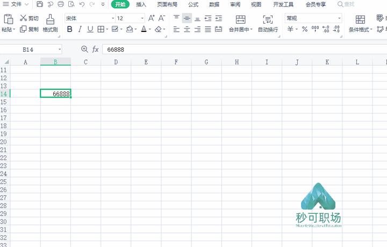Click the Increase font size icon
387x247 pixels.
[152, 18]
